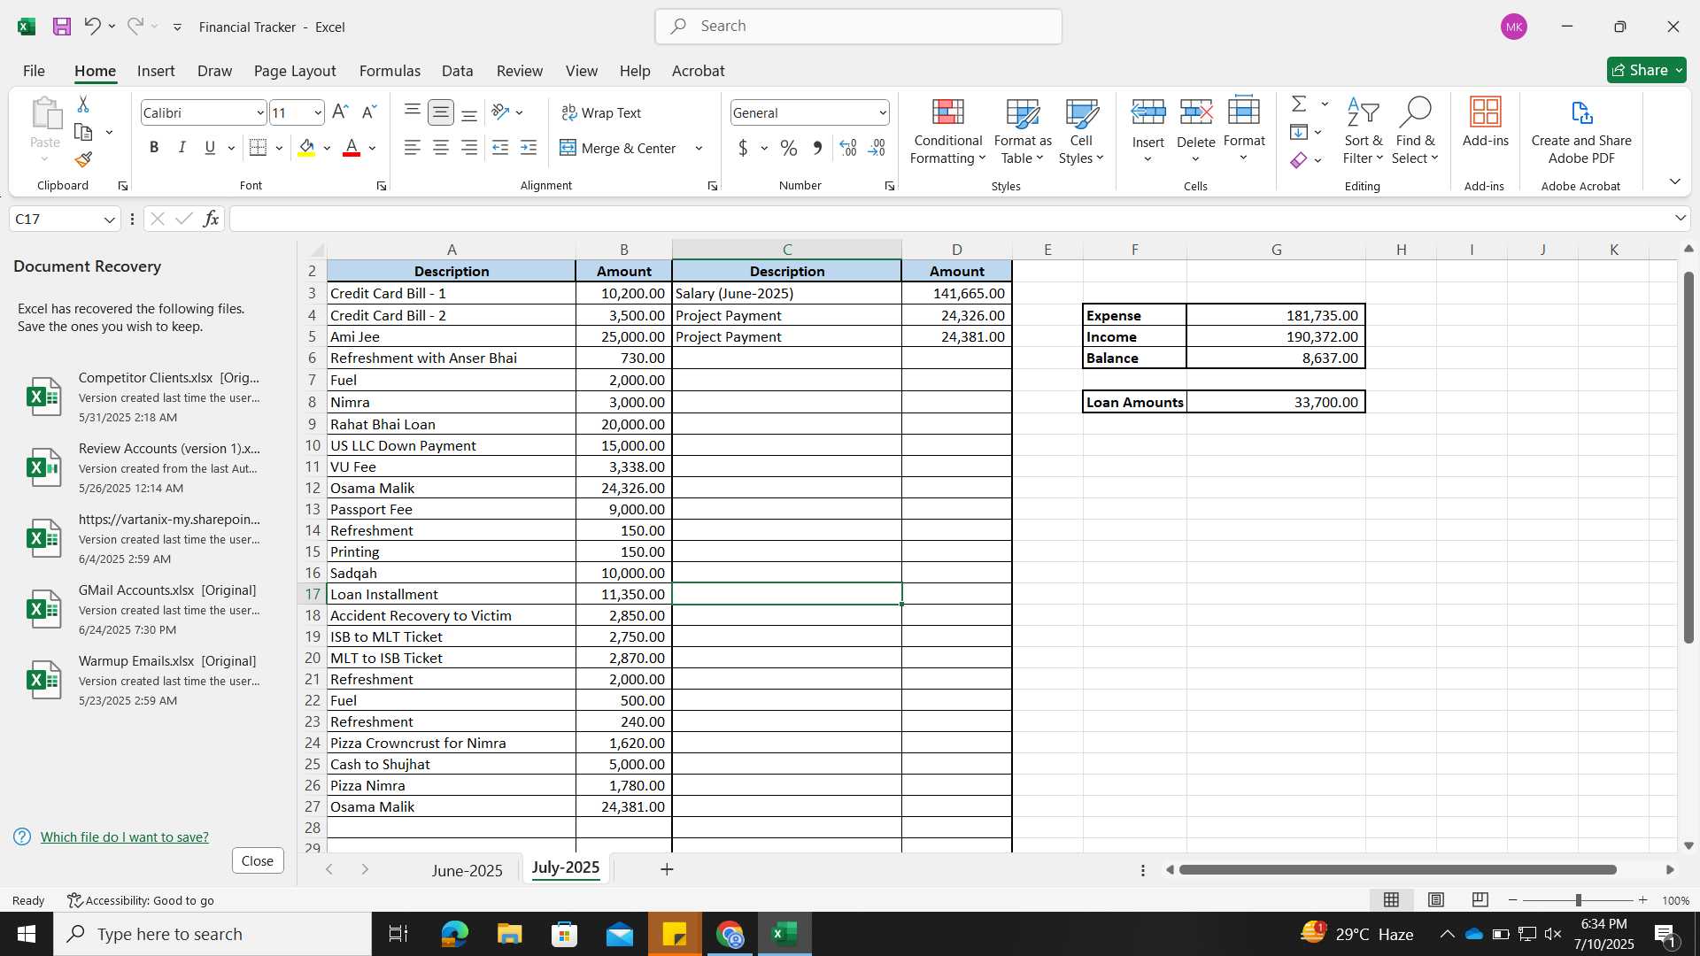Click the Insert Function fx icon
The width and height of the screenshot is (1700, 956).
(x=211, y=219)
